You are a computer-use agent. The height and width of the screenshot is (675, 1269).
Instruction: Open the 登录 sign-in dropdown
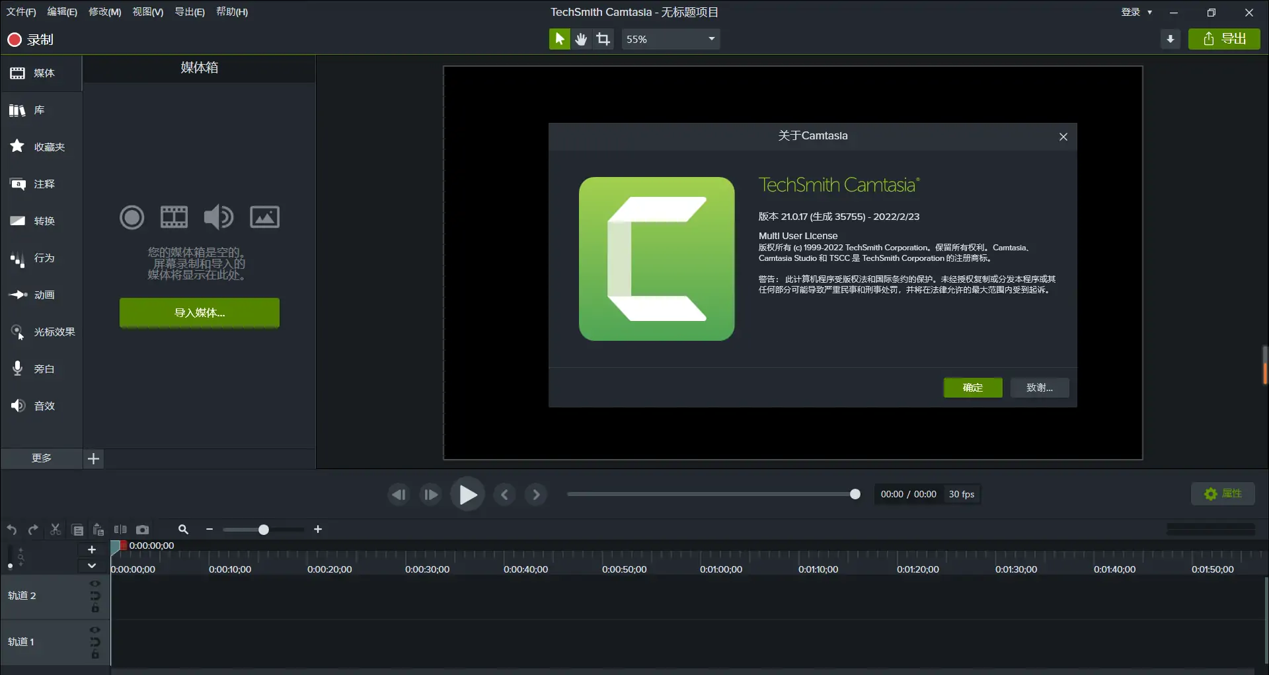(x=1136, y=12)
